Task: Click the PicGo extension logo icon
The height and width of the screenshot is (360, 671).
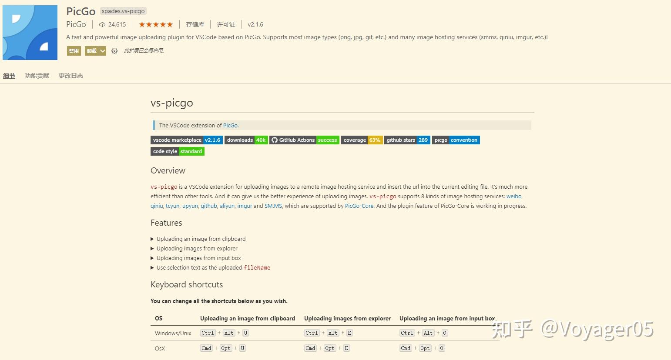Action: coord(30,33)
